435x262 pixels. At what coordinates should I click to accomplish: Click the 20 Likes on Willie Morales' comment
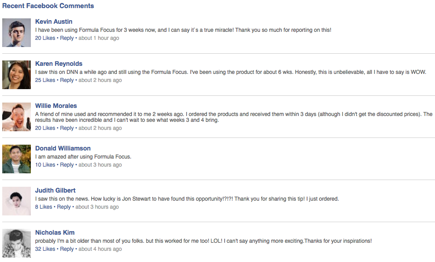[x=45, y=128]
